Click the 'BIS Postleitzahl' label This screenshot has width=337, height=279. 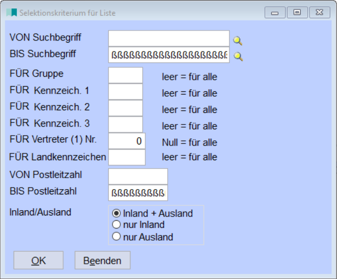pyautogui.click(x=43, y=191)
